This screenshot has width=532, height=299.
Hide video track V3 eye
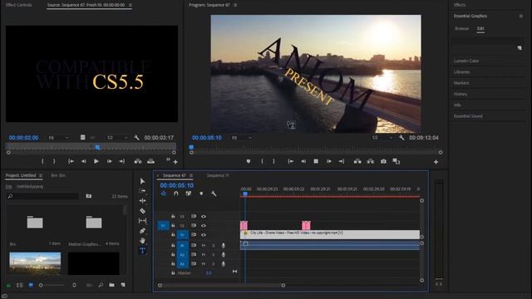(x=204, y=216)
